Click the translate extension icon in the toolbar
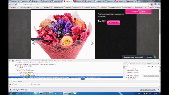 156,4
